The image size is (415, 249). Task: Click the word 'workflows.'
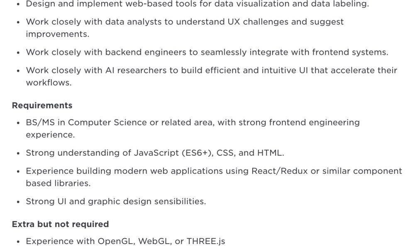point(49,83)
